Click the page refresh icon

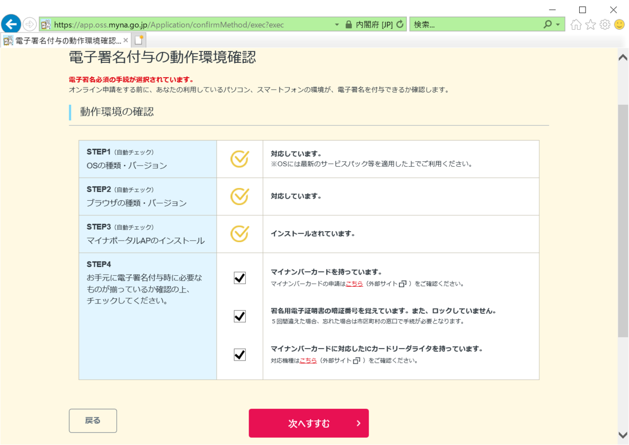400,24
